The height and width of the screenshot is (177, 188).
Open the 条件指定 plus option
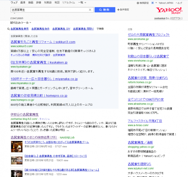[x=123, y=10]
